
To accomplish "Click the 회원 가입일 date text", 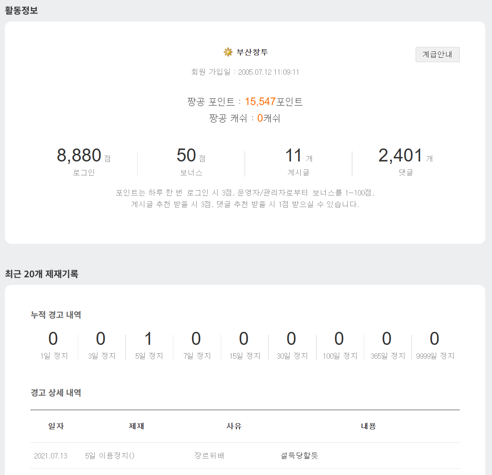I will [x=245, y=72].
